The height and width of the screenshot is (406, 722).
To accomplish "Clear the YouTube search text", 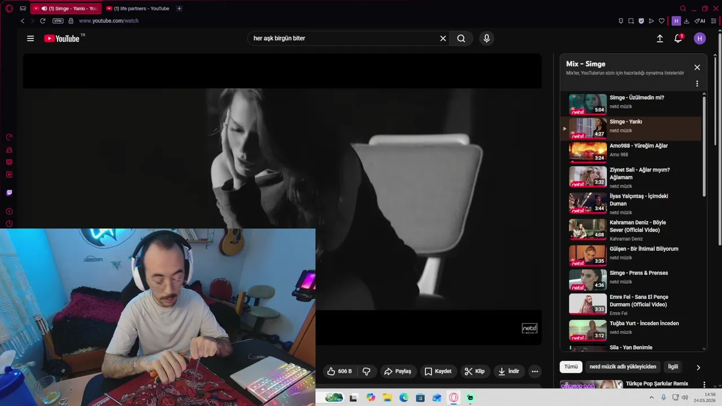I will 443,38.
